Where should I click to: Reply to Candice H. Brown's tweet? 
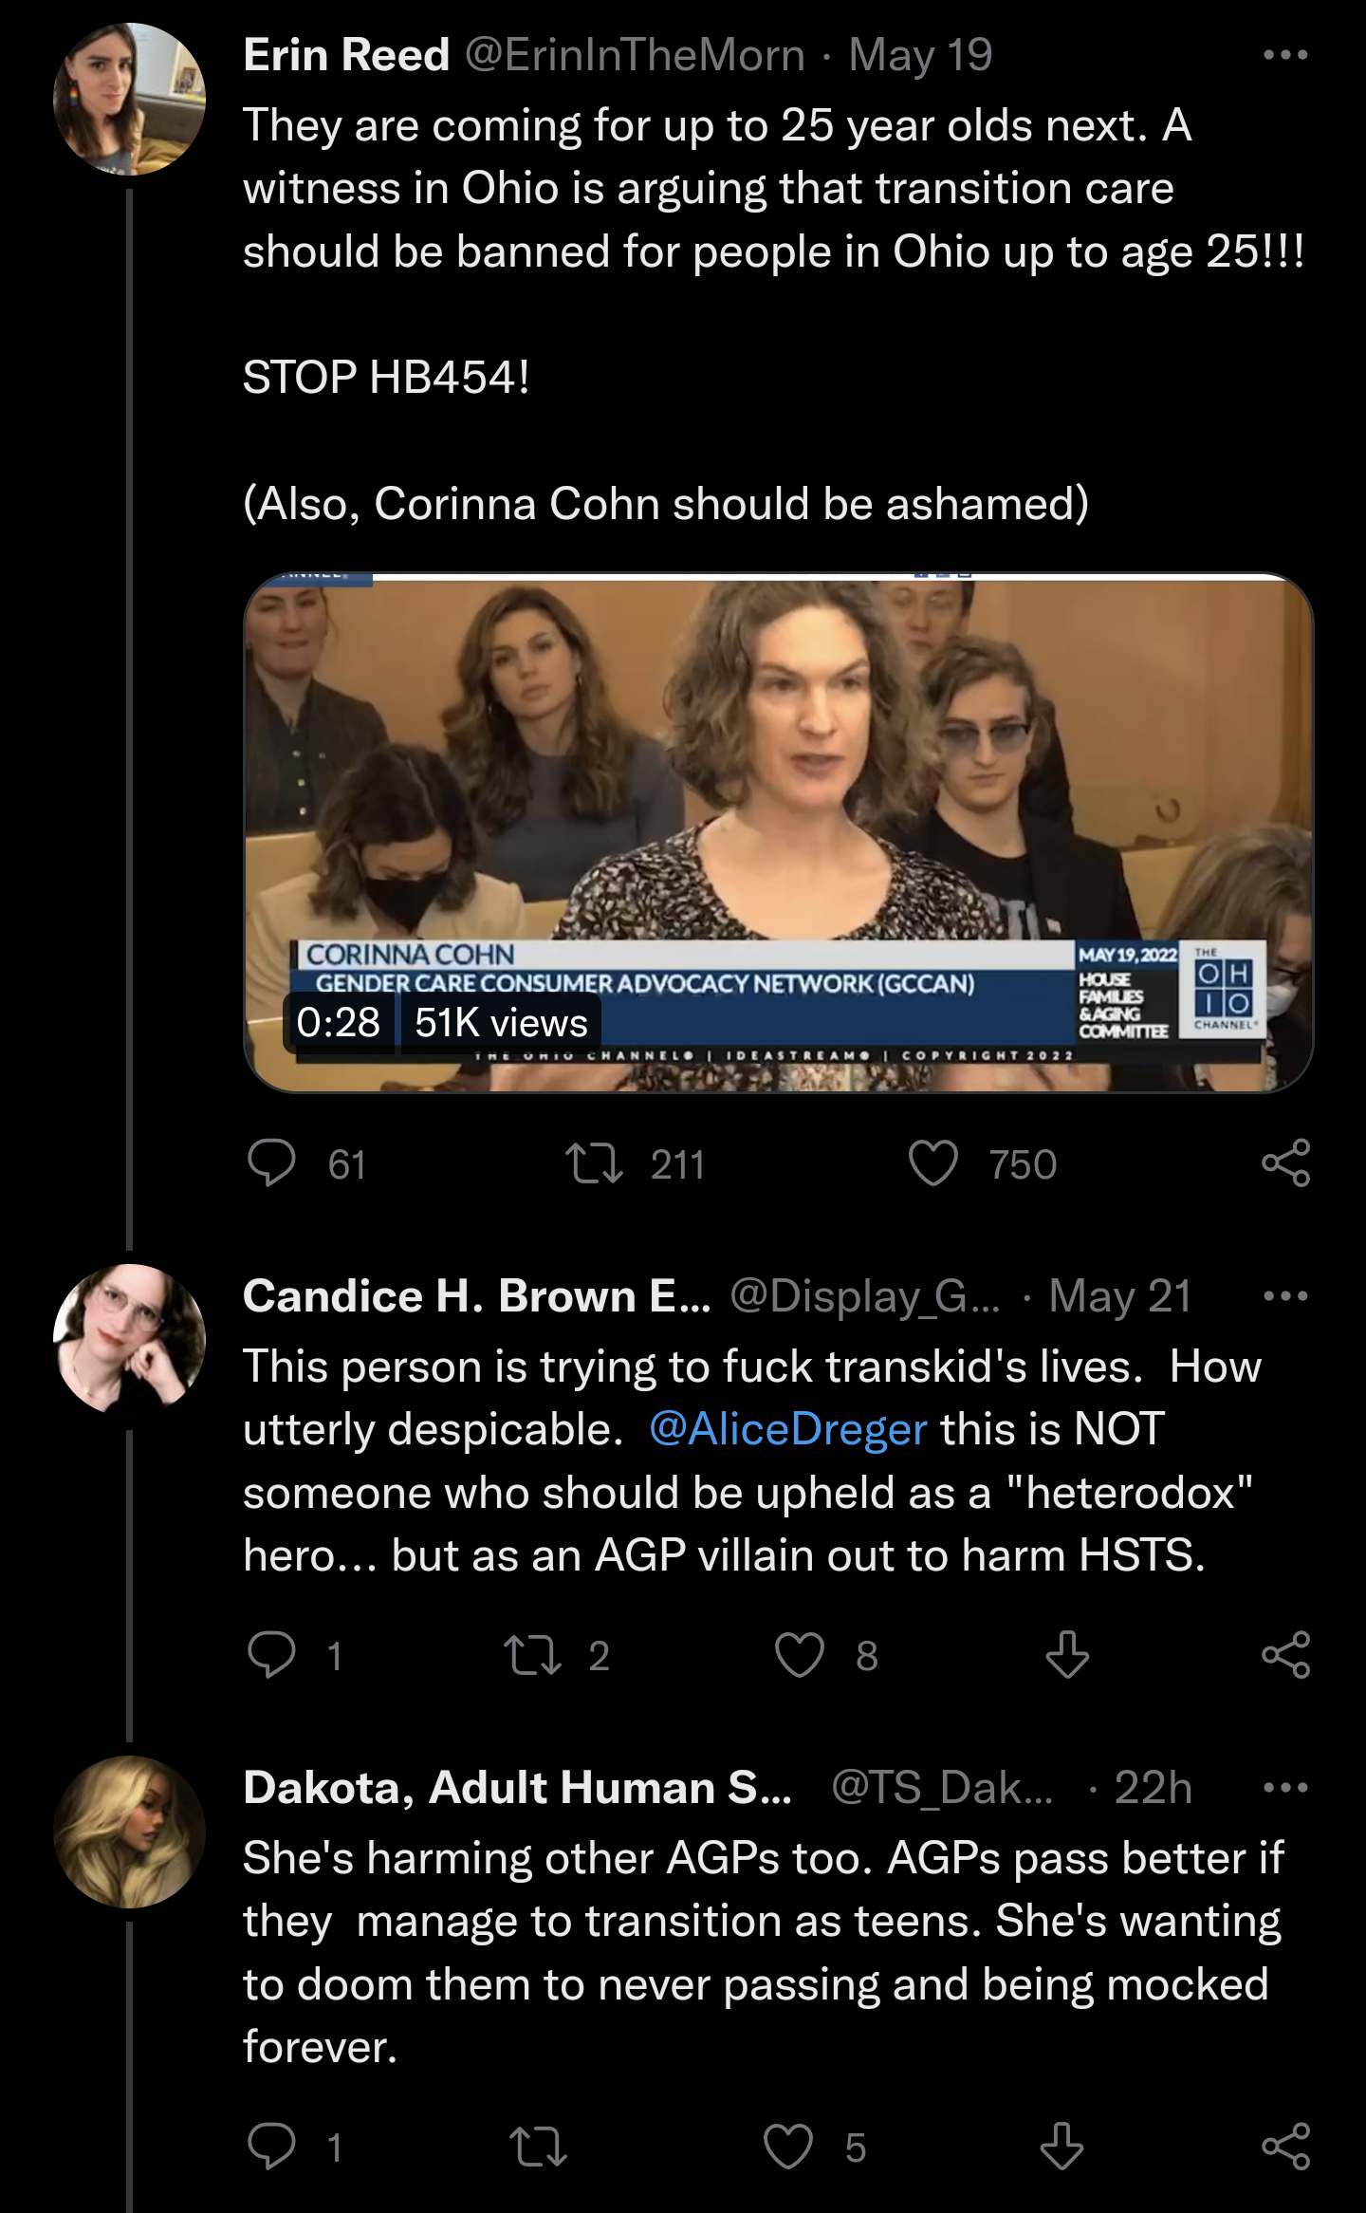(x=271, y=1655)
